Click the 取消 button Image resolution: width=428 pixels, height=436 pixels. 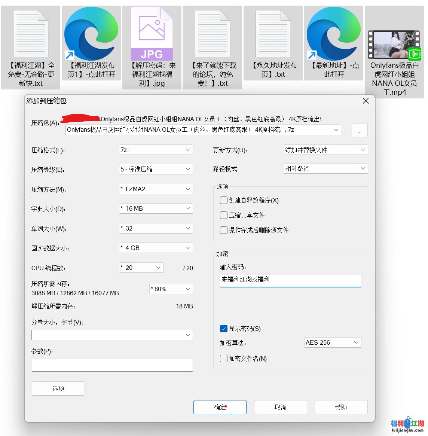(x=280, y=407)
